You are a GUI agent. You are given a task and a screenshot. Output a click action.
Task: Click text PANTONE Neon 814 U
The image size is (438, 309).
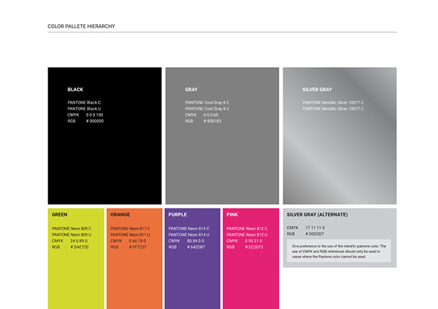click(189, 235)
